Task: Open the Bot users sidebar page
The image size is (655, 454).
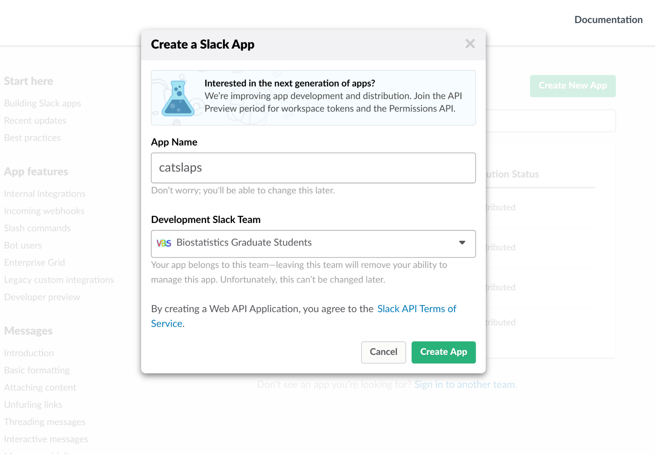Action: pyautogui.click(x=23, y=246)
